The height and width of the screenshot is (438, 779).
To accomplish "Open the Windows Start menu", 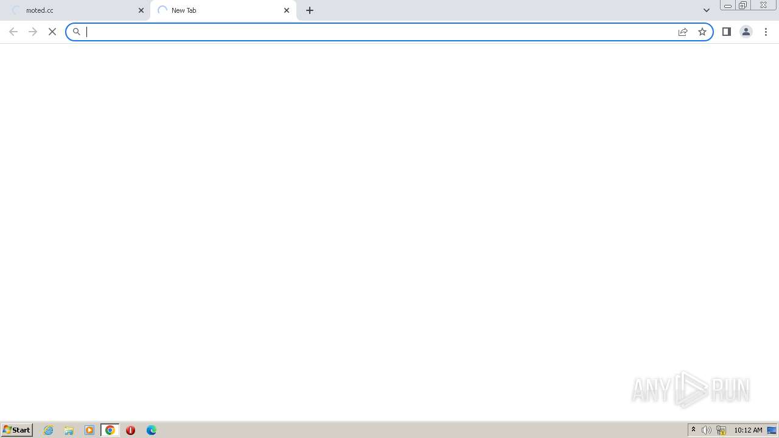I will 17,430.
